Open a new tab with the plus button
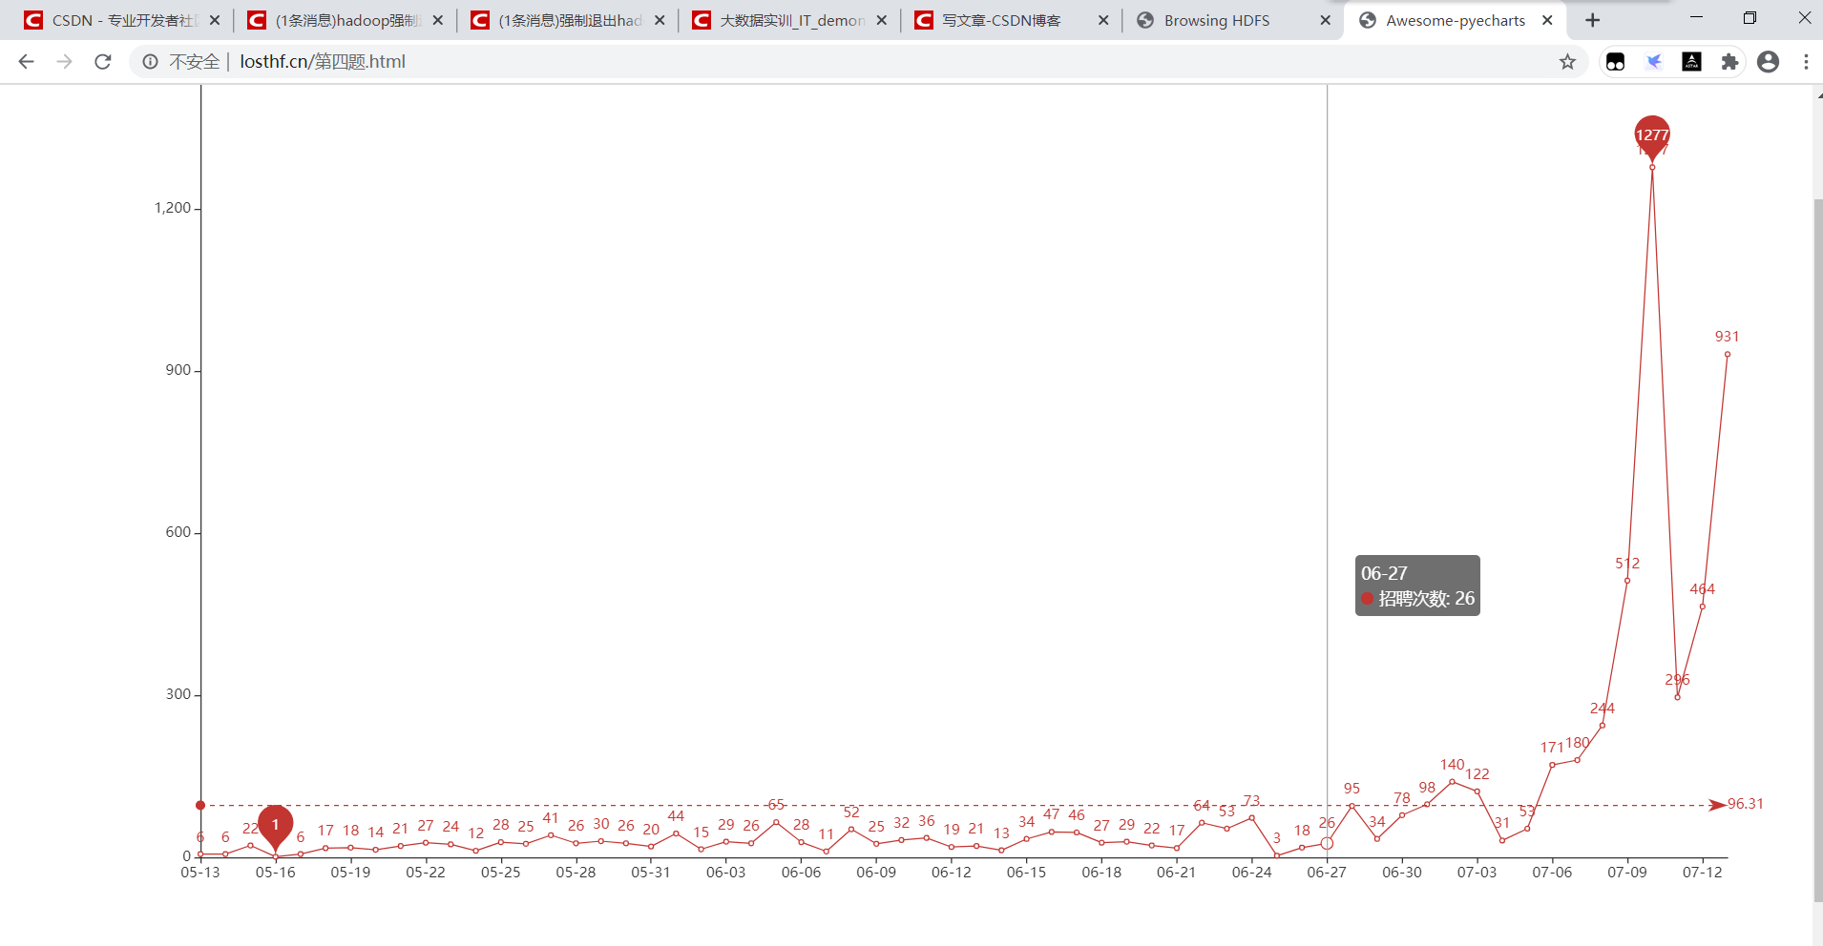Image resolution: width=1823 pixels, height=946 pixels. click(x=1591, y=19)
